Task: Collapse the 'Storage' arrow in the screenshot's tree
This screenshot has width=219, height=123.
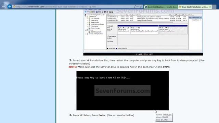Action: tap(86, 30)
